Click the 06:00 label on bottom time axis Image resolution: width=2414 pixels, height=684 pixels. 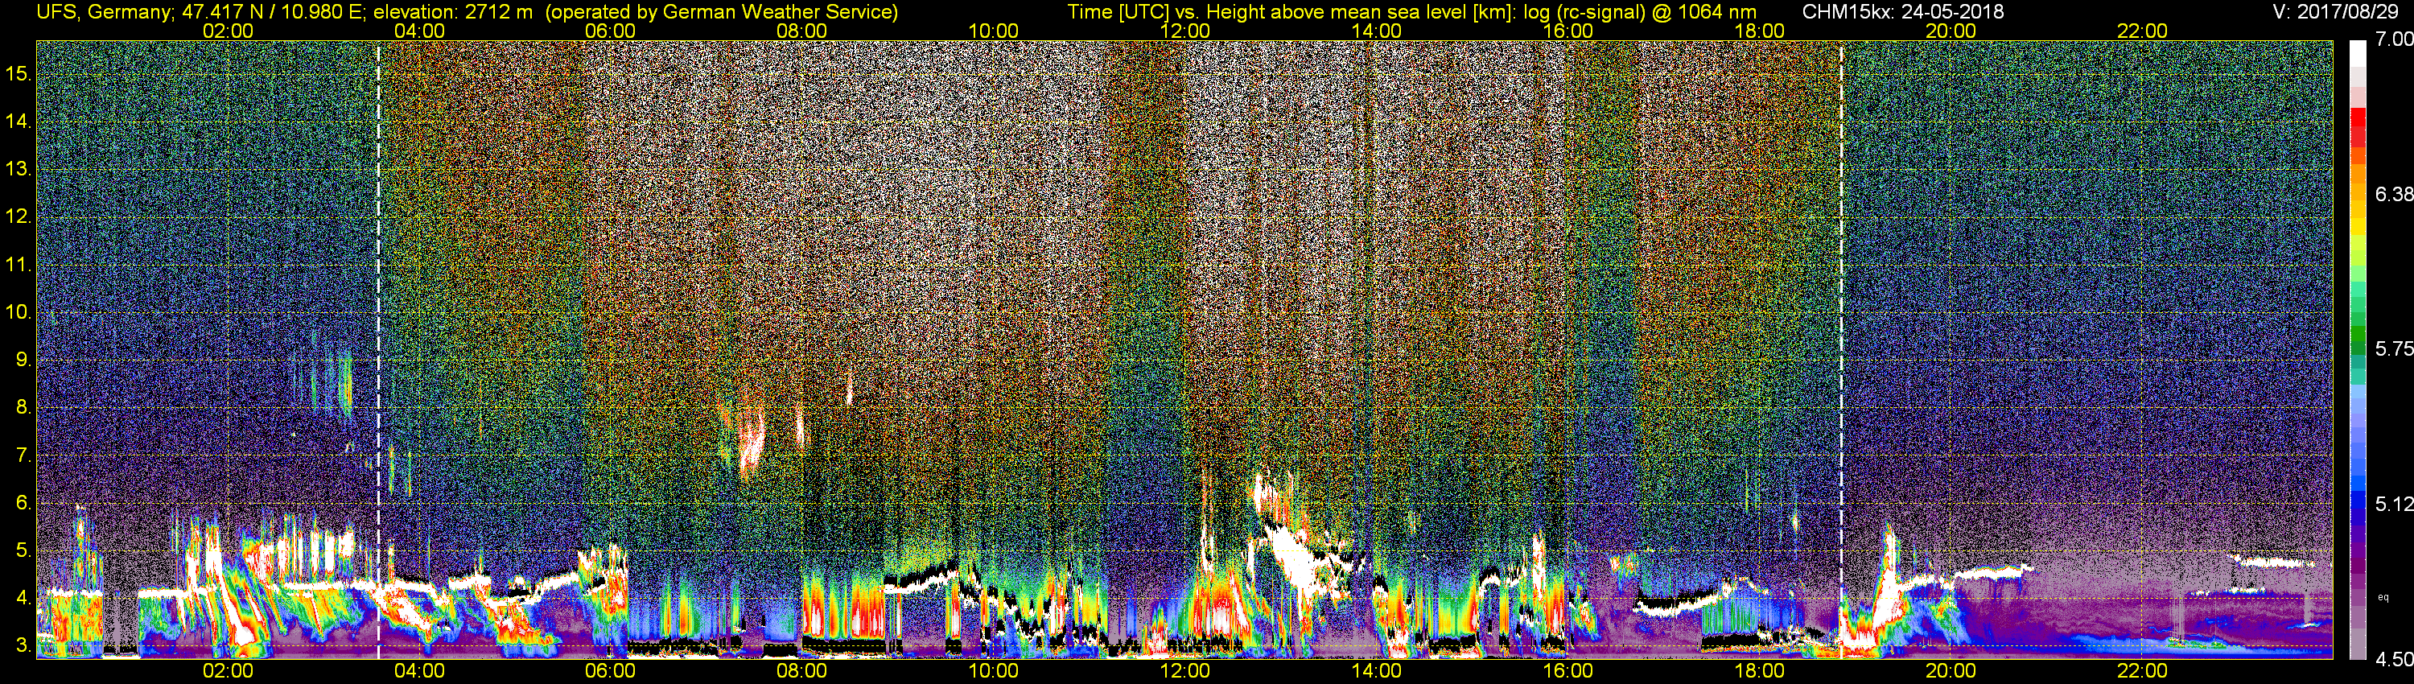tap(610, 671)
